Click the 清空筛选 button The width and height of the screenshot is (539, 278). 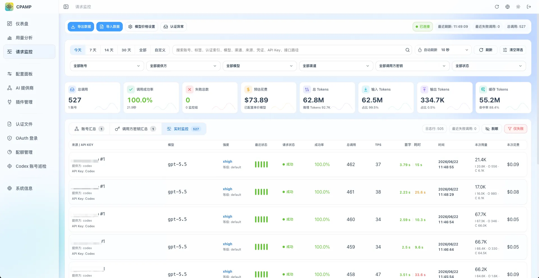coord(513,50)
